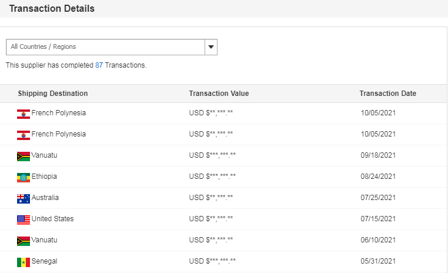This screenshot has width=448, height=273.
Task: Click the Australia flag icon
Action: (24, 198)
